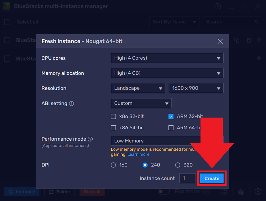Close the Fresh instance dialog
Screen dimensions: 266x201
tap(220, 41)
